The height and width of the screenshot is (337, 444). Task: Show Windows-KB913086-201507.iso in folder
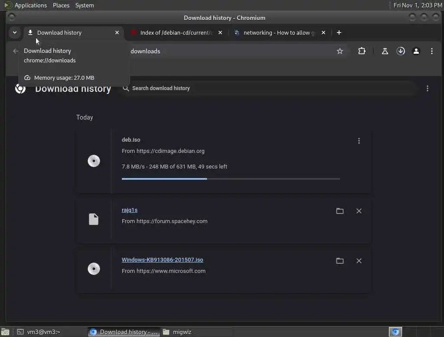(x=340, y=261)
